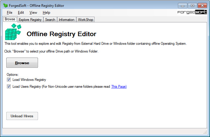Click the large Browse button
The image size is (210, 137).
click(22, 63)
